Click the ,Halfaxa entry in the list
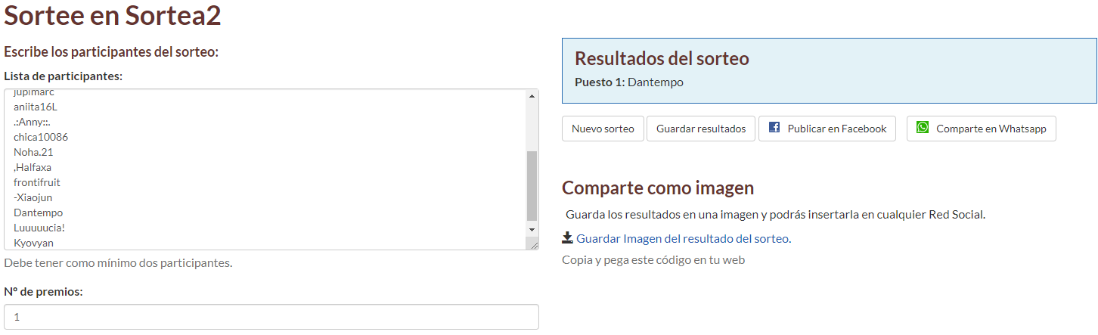The height and width of the screenshot is (335, 1098). (33, 167)
